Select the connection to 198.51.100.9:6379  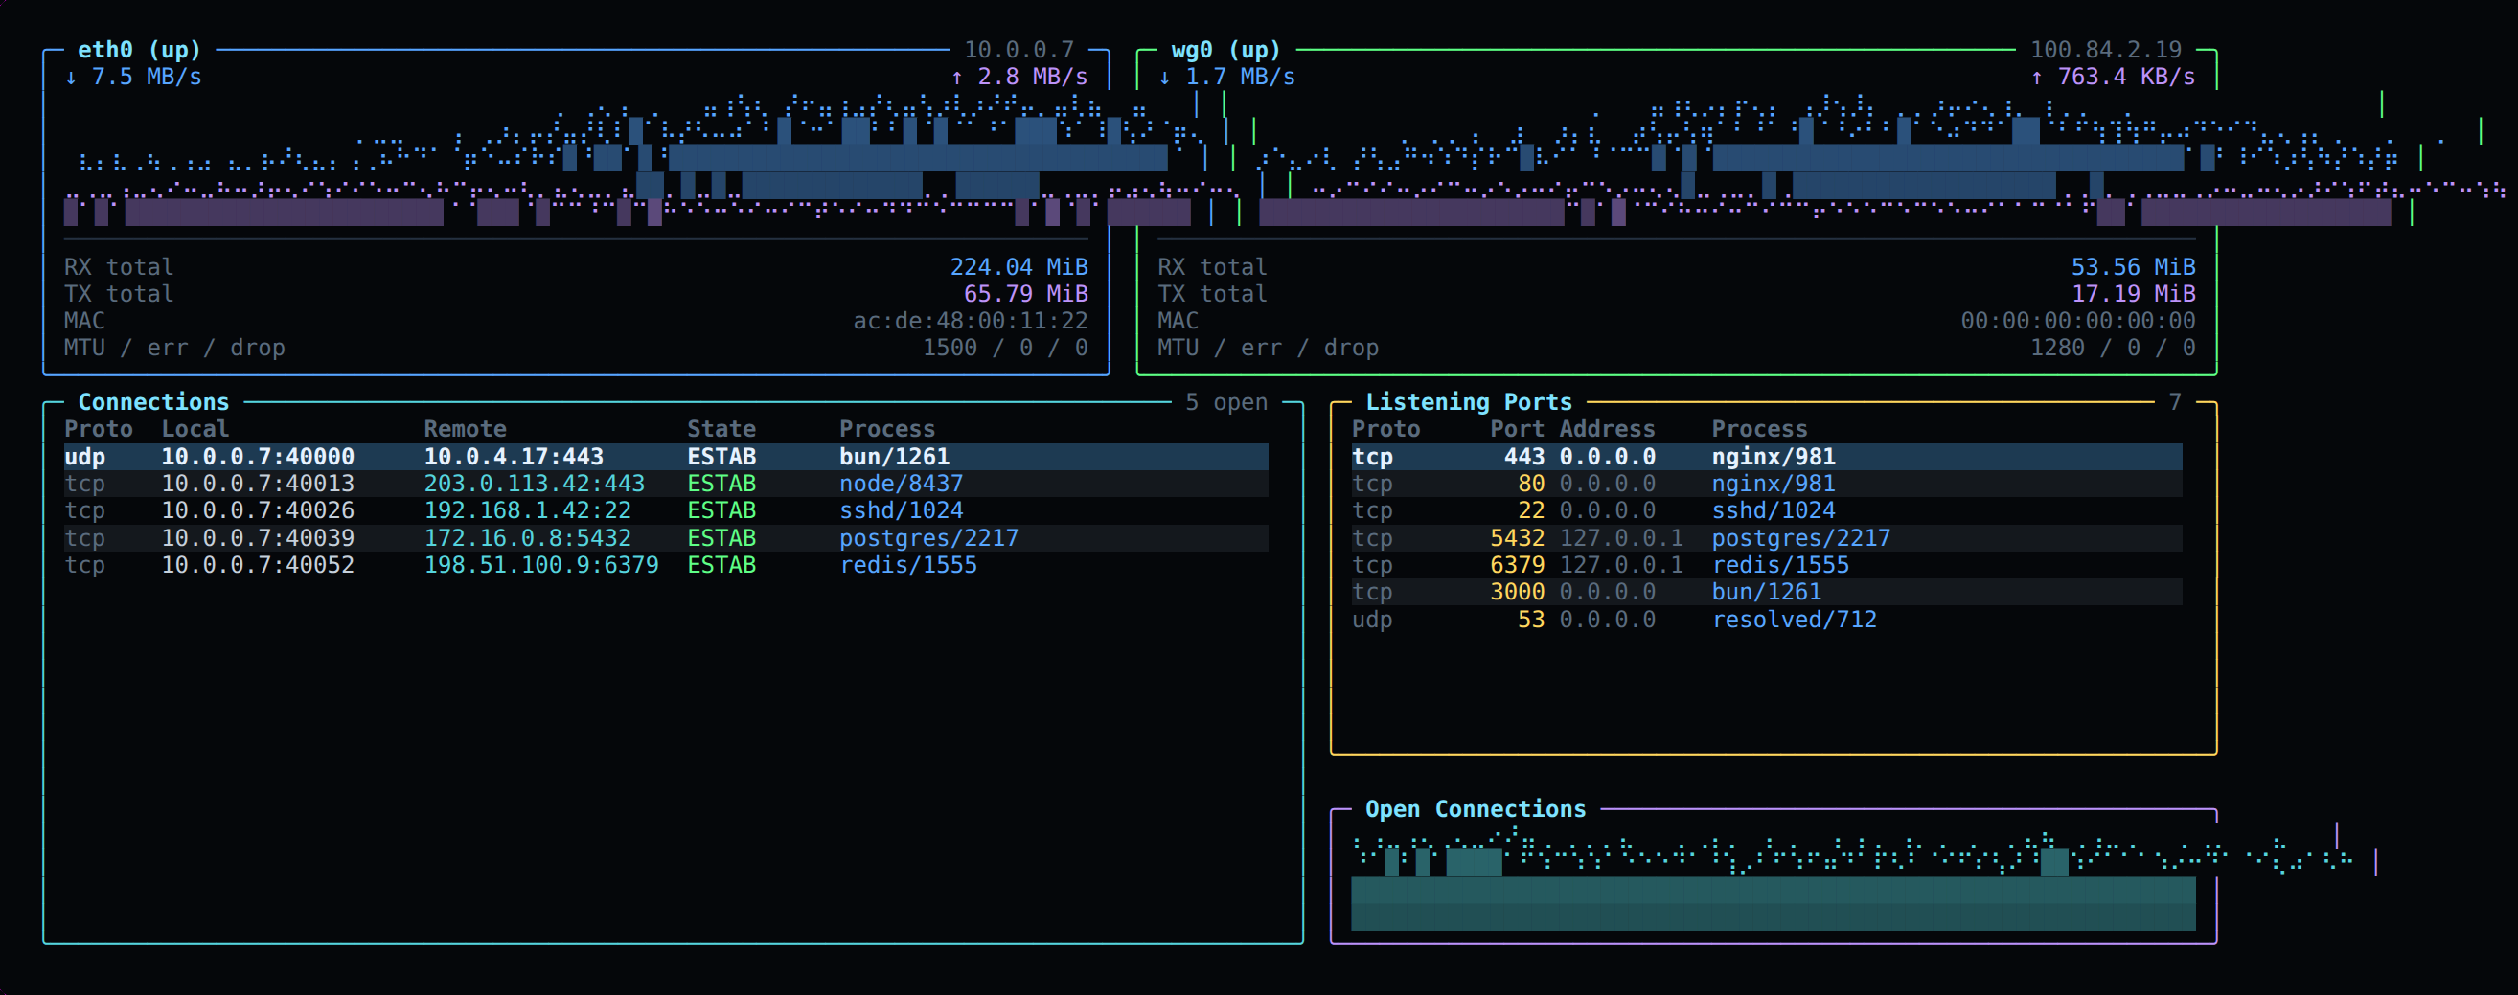(x=666, y=565)
